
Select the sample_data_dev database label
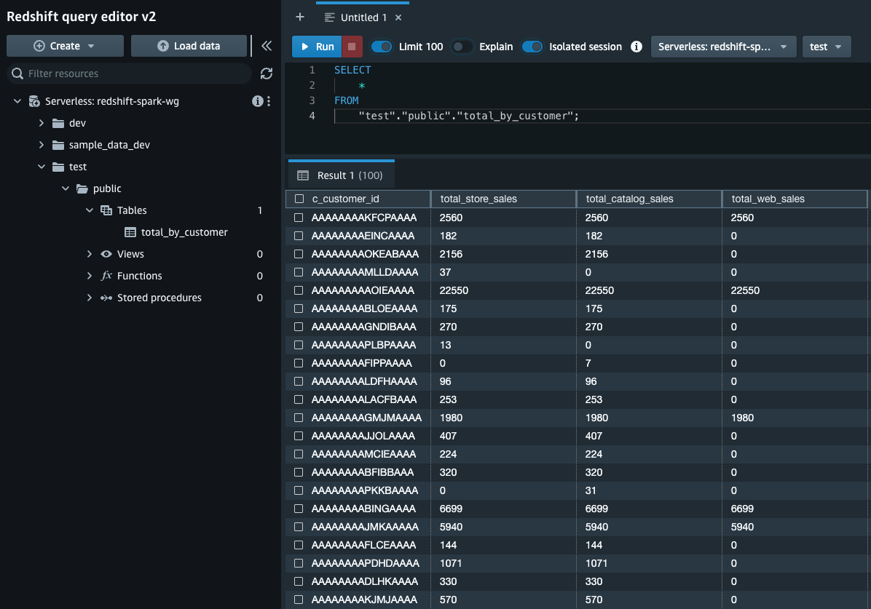[109, 145]
